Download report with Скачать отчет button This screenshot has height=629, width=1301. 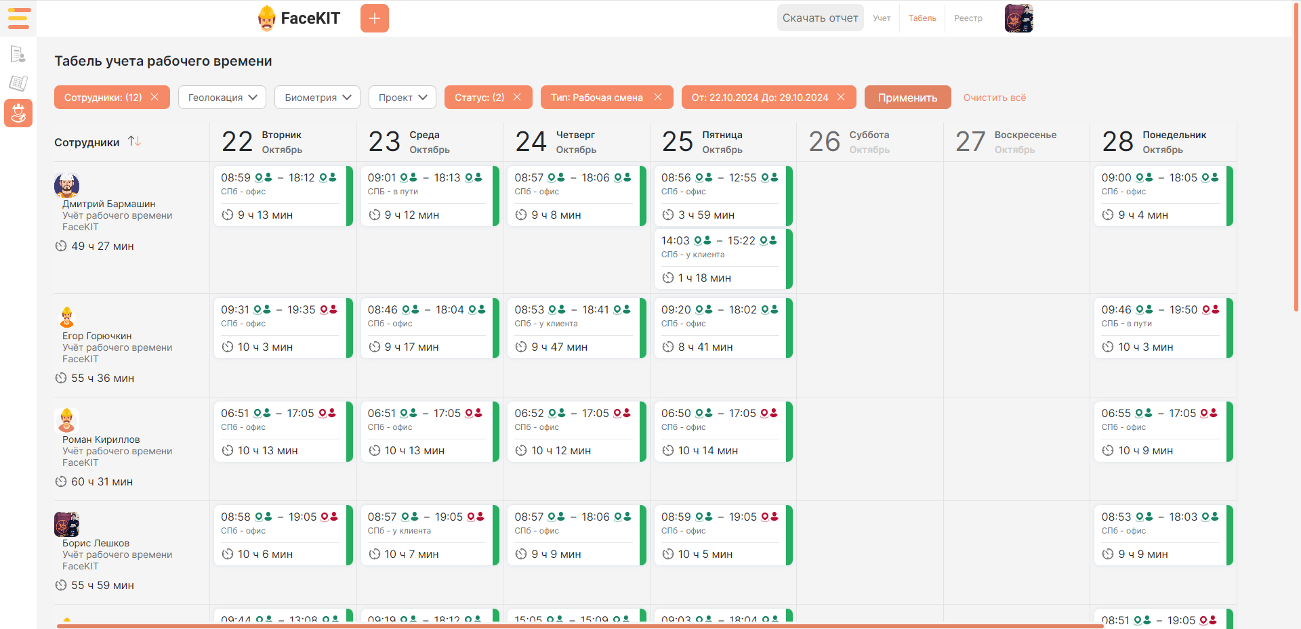click(x=820, y=18)
